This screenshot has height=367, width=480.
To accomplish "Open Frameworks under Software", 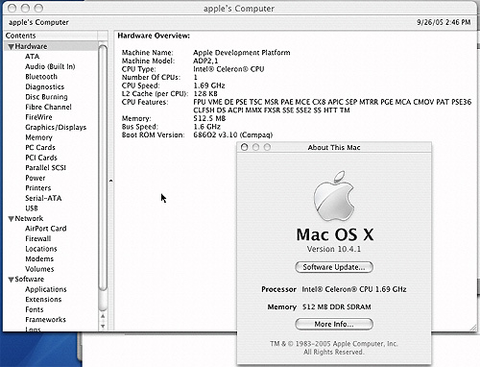I will (x=45, y=320).
